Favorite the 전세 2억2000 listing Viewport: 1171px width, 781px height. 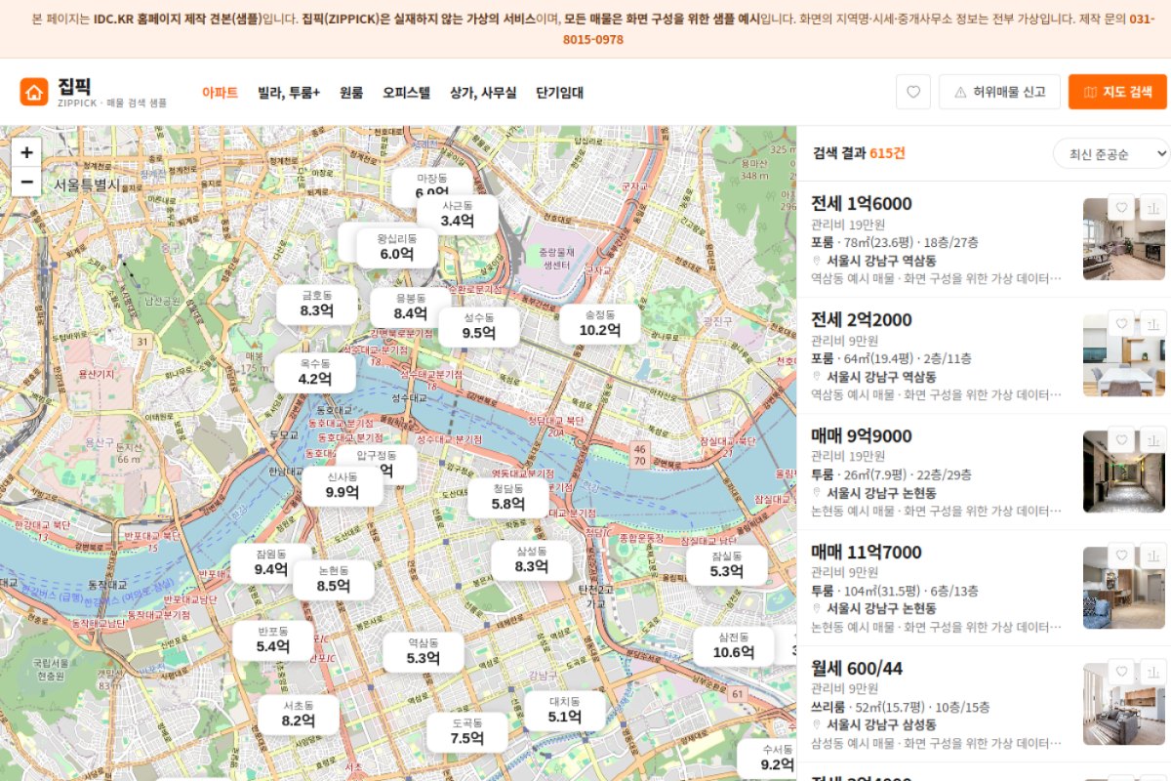coord(1122,324)
